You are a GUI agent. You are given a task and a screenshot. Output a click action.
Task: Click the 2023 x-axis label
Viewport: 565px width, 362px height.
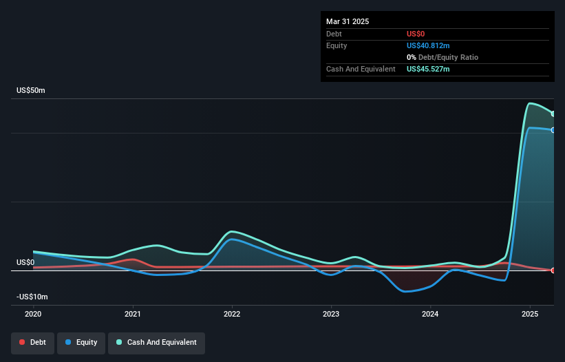pos(331,314)
